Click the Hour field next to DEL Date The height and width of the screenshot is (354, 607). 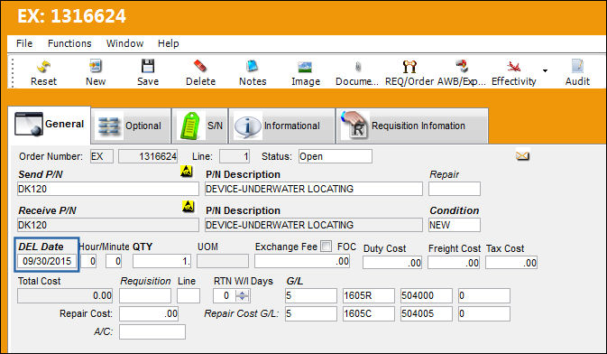(88, 261)
